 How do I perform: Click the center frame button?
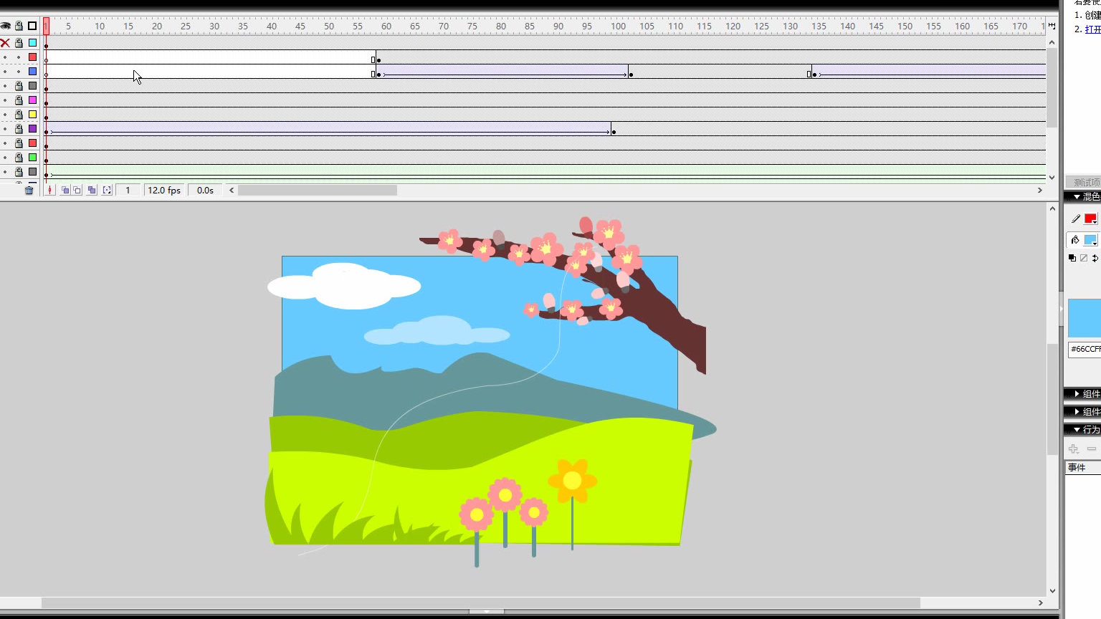coord(49,191)
